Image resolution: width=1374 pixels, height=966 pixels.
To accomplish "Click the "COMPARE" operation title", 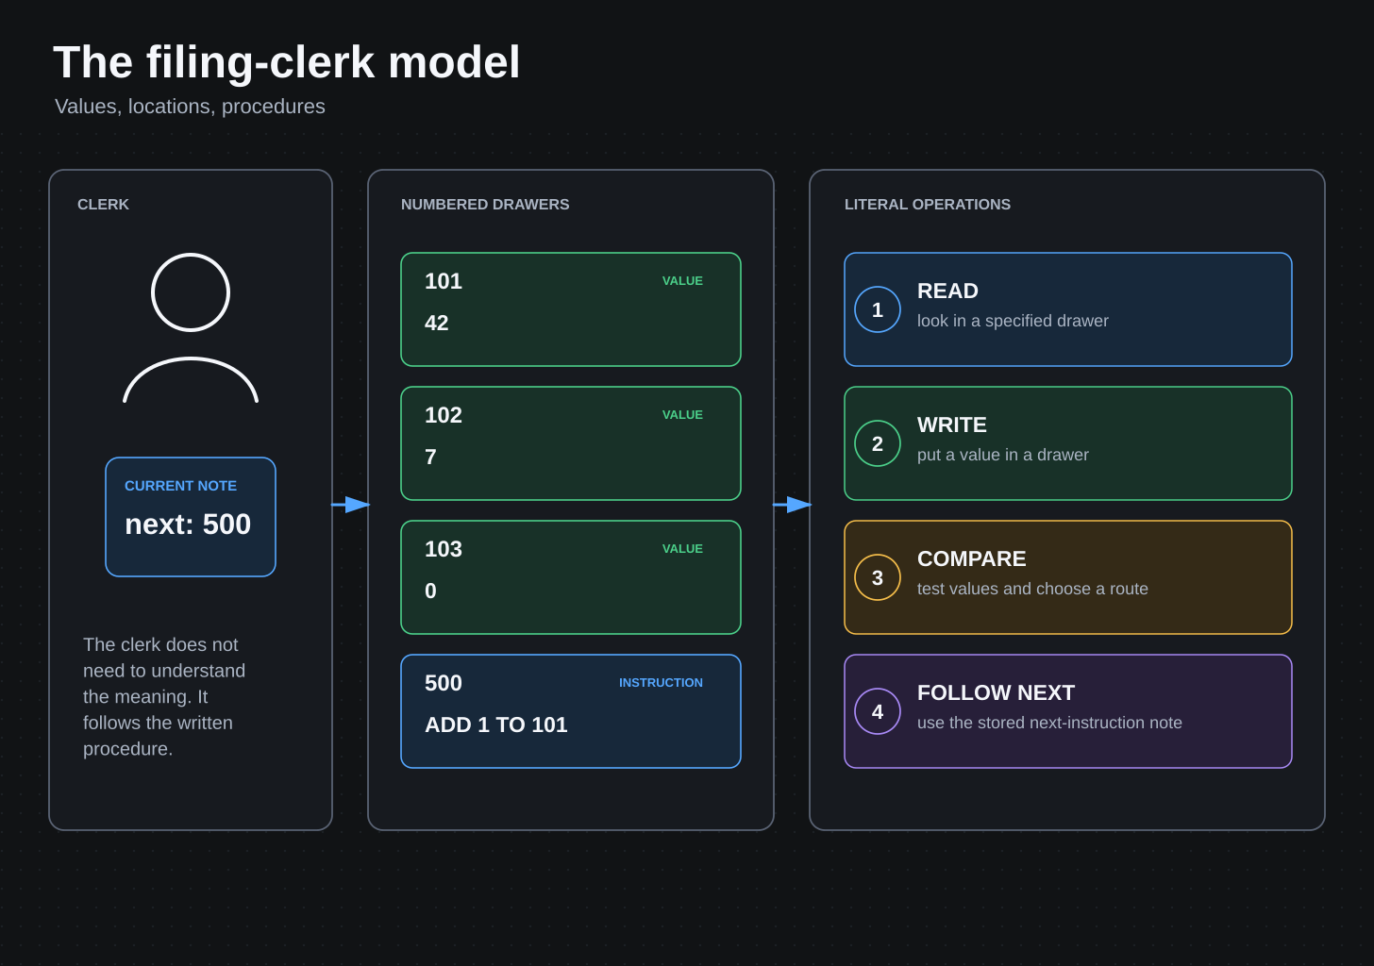I will coord(972,558).
